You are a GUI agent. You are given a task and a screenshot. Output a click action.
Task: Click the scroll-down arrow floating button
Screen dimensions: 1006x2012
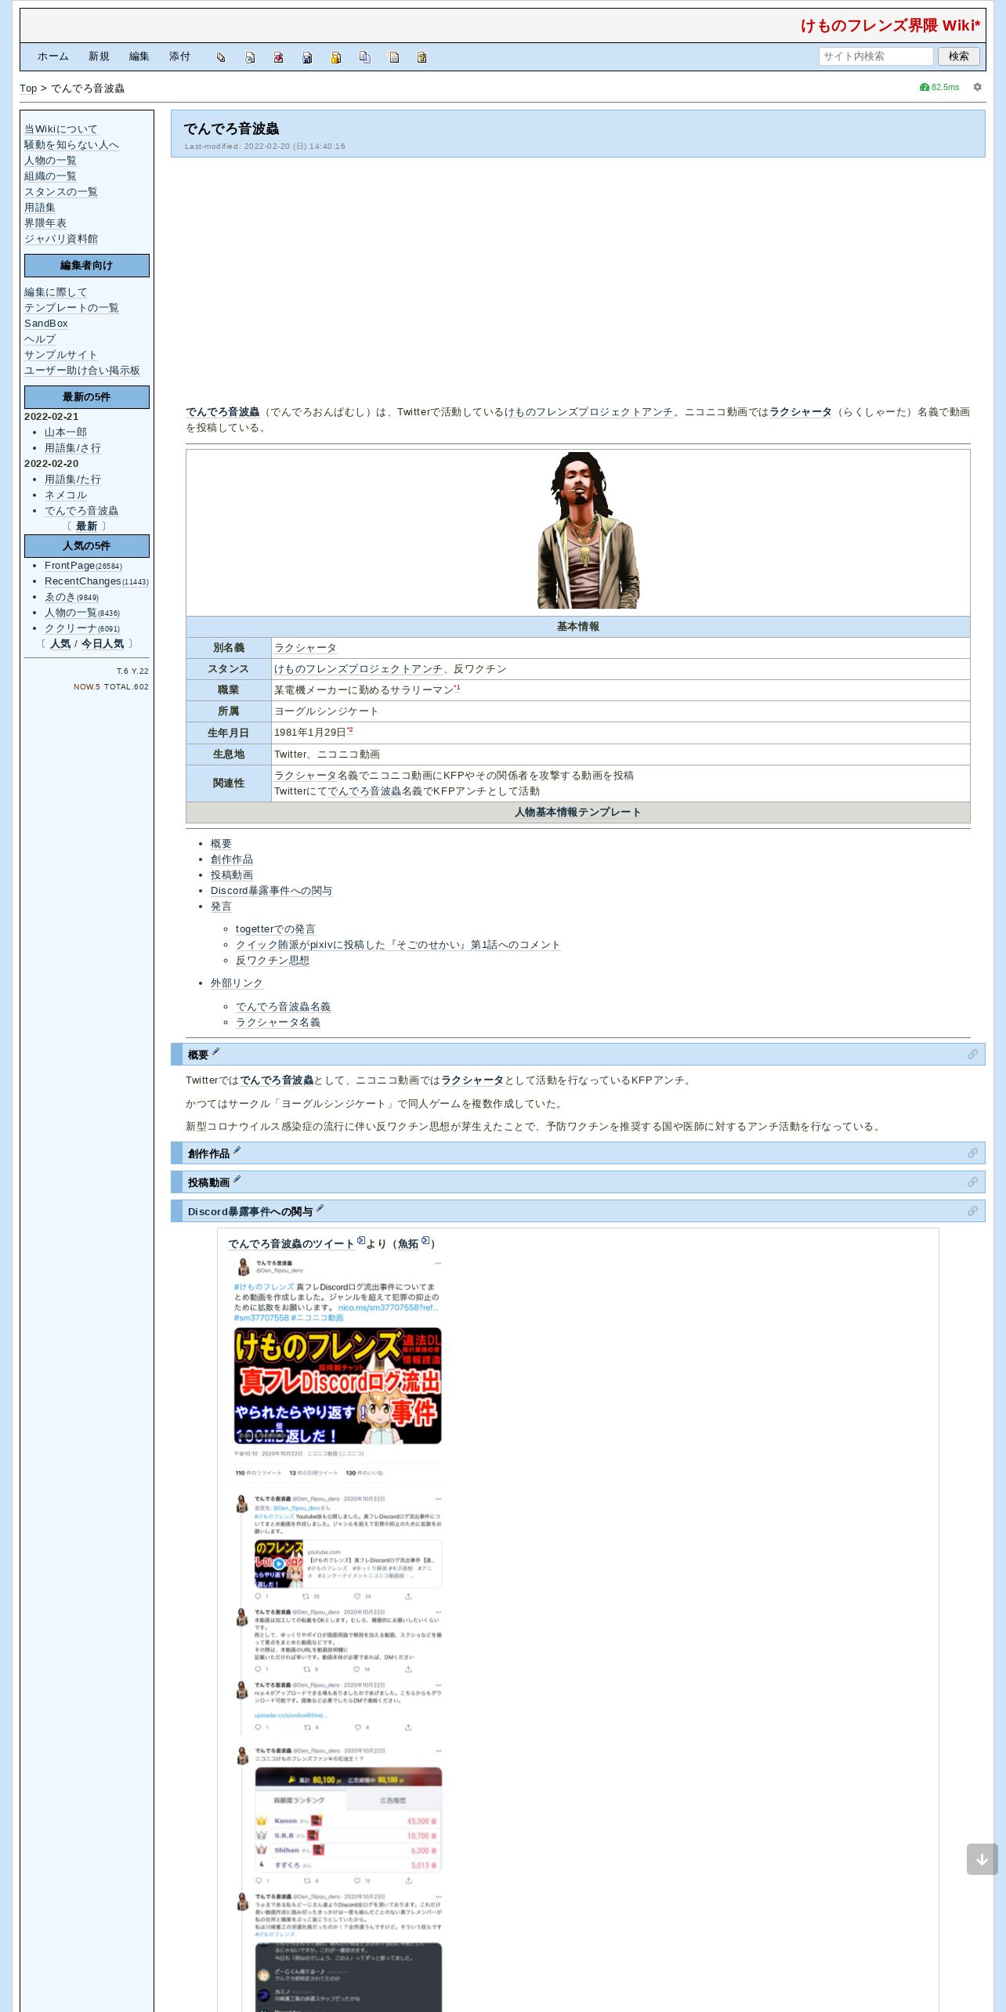(982, 1859)
